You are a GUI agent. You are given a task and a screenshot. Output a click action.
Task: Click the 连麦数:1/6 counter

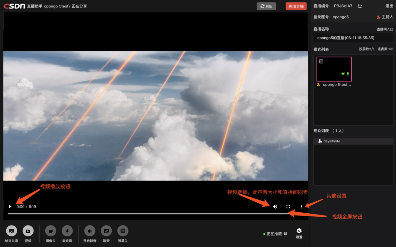coord(385,49)
